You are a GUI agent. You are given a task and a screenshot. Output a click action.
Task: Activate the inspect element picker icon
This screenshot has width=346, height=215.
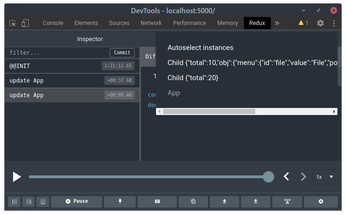[x=13, y=23]
